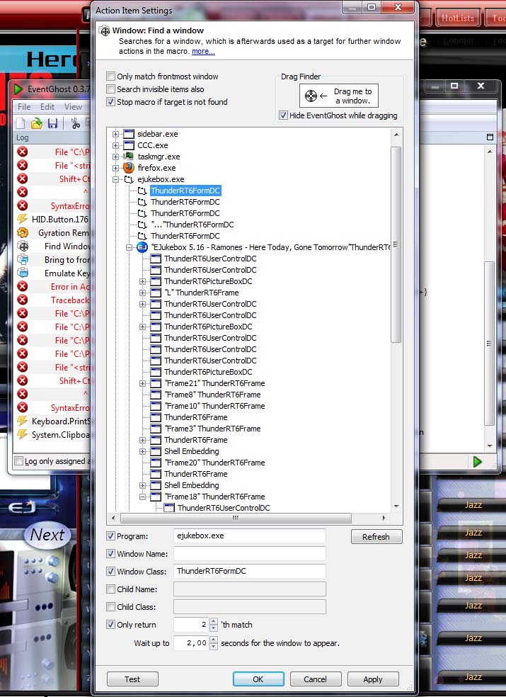
Task: Click the System.Clipboard lightning event icon
Action: (x=22, y=434)
